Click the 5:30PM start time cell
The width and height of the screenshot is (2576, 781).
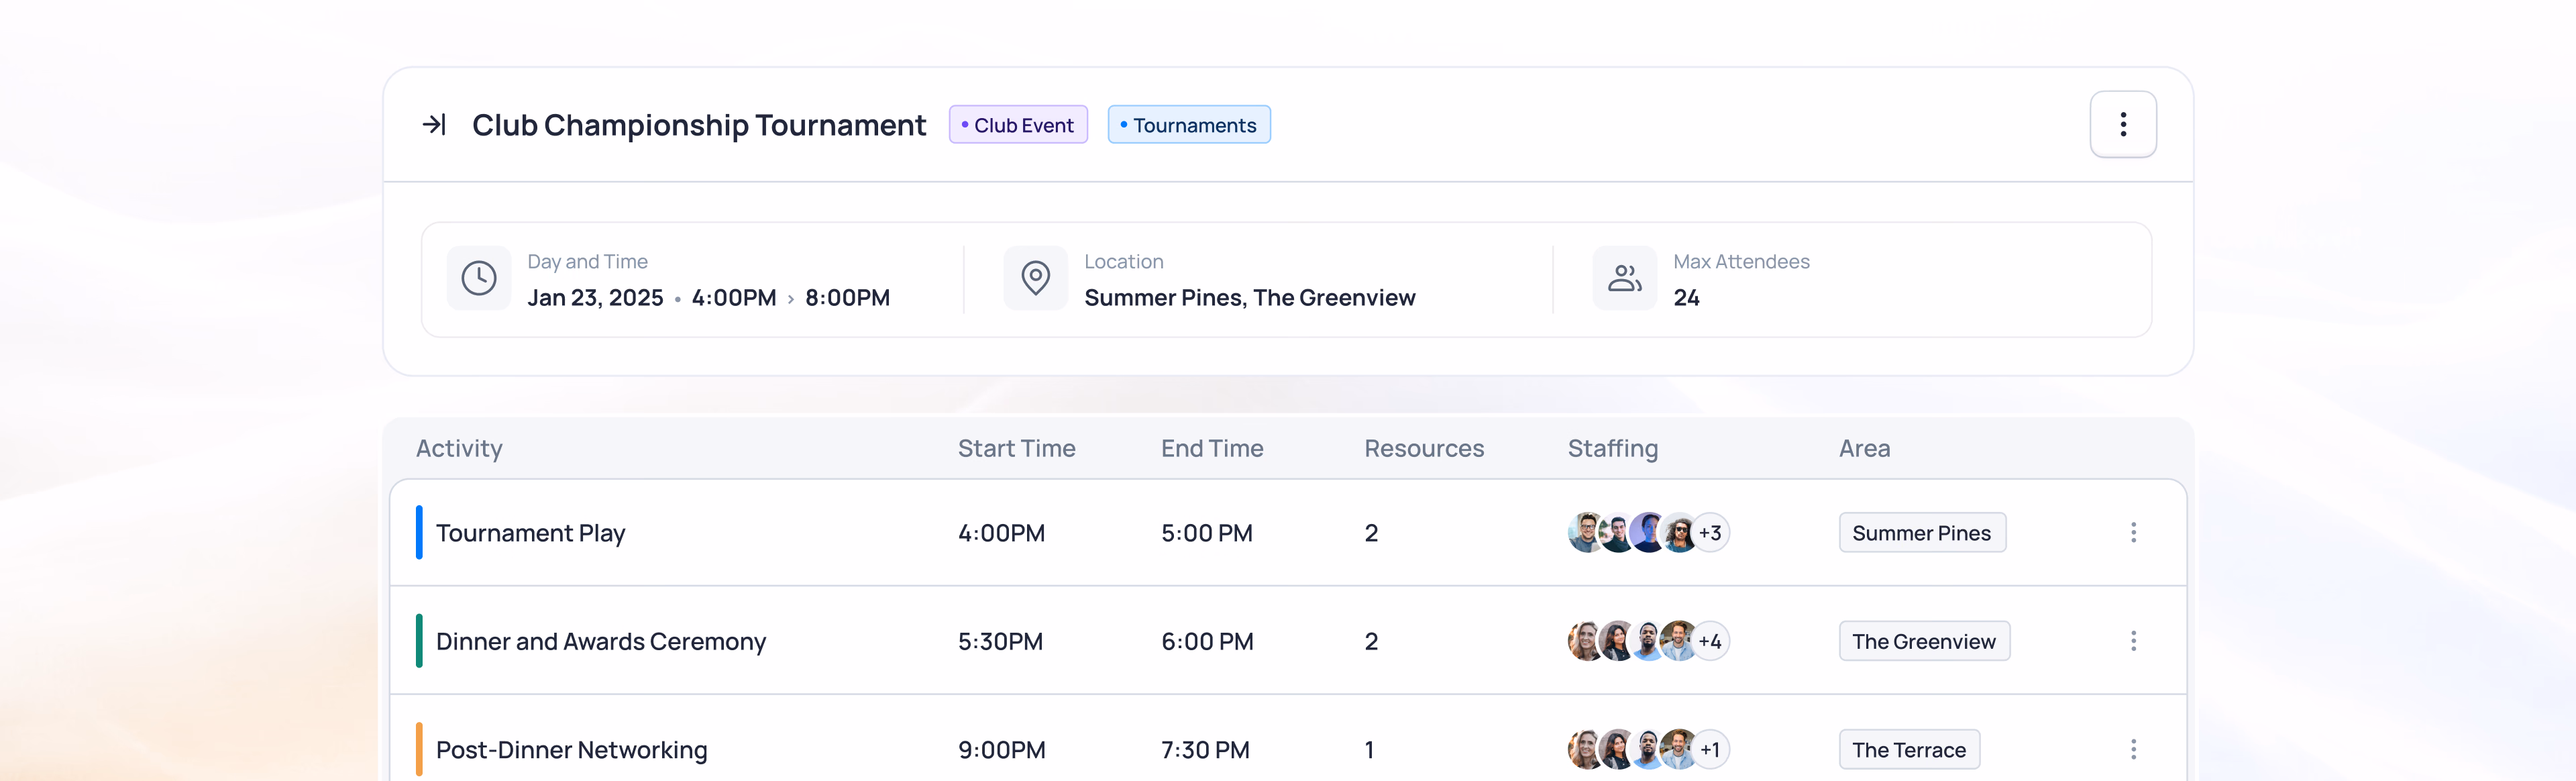point(1000,641)
